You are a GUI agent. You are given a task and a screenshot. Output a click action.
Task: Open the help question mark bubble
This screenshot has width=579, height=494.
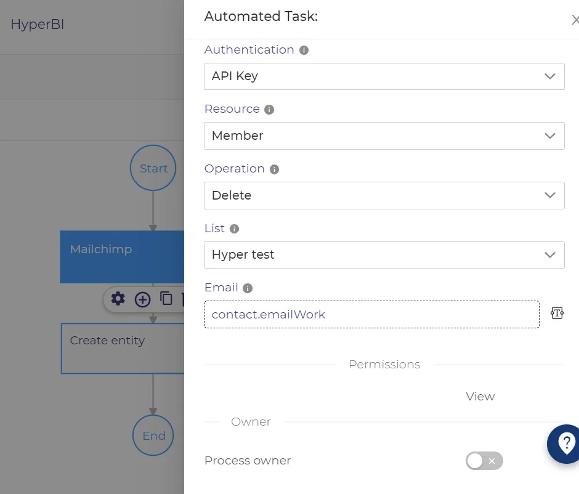[565, 443]
